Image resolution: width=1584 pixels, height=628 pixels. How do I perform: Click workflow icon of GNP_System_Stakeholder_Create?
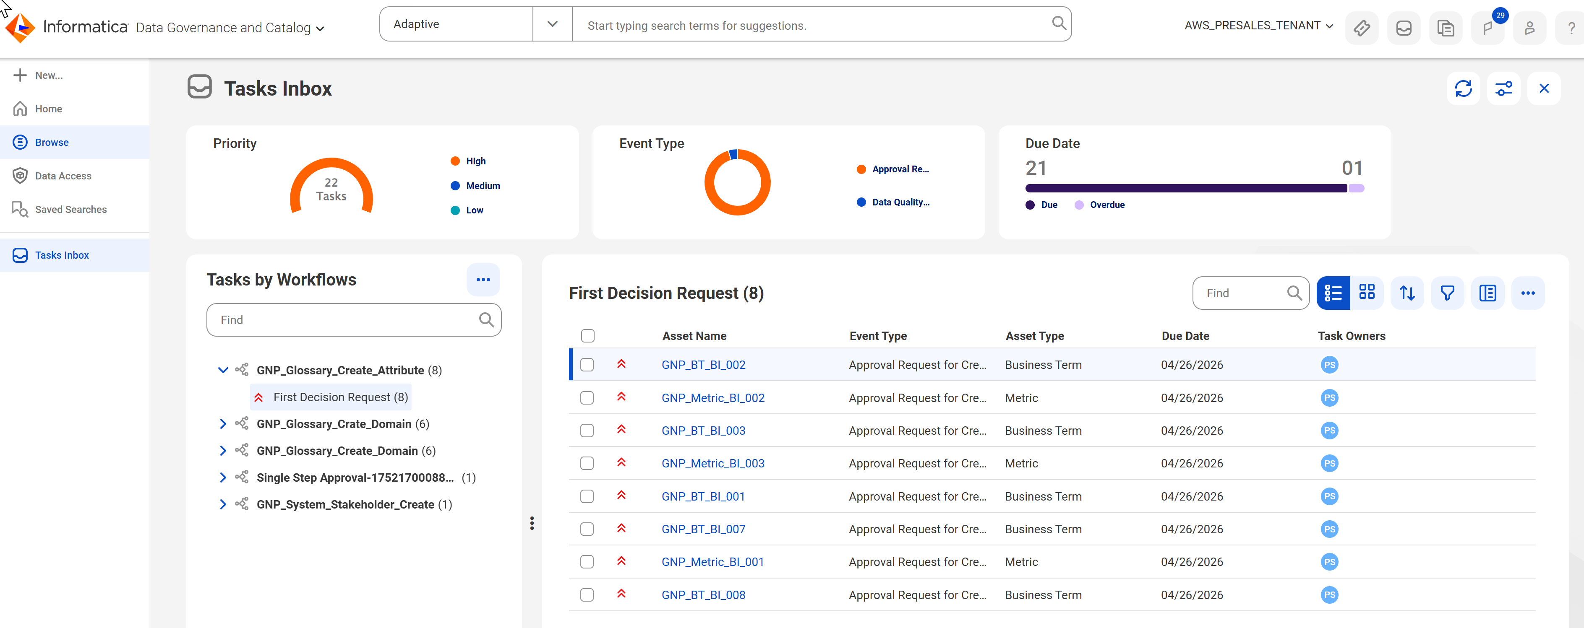click(x=242, y=504)
